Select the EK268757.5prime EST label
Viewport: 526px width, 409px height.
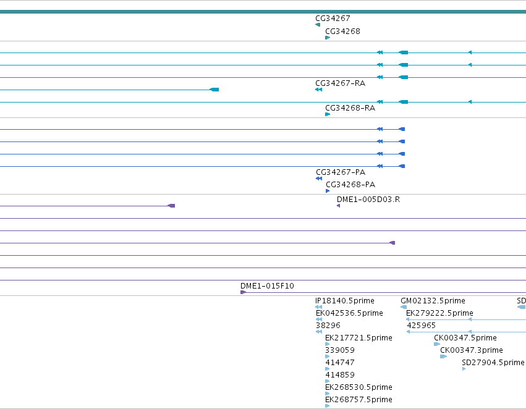358,400
